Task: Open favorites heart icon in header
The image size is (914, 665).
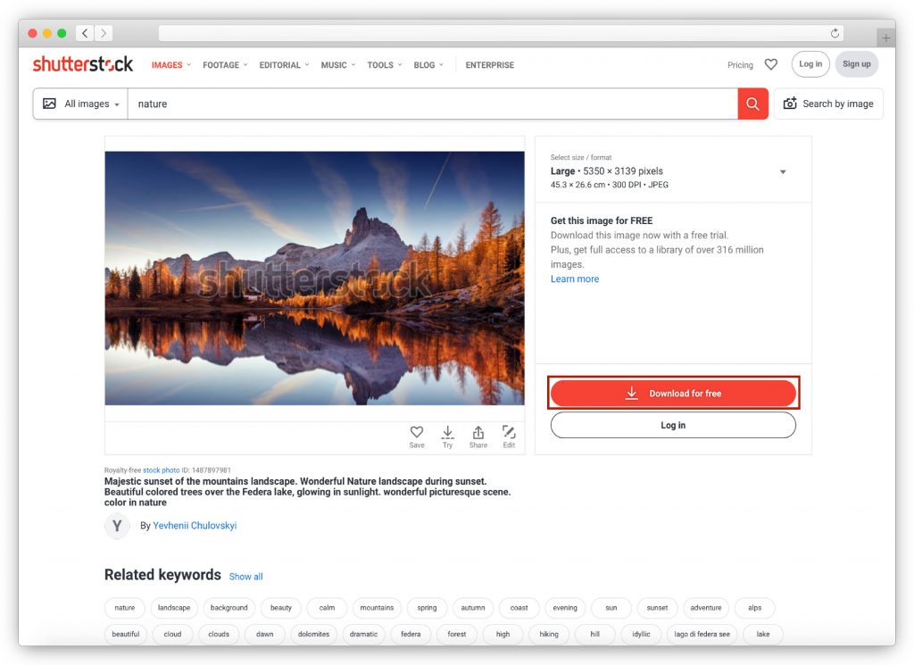Action: pyautogui.click(x=770, y=64)
